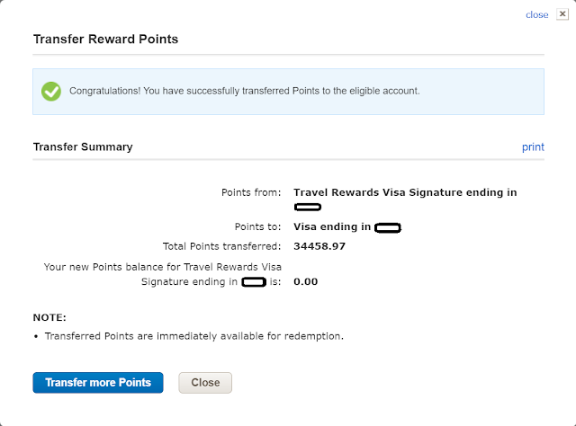Click the Travel Rewards Visa Signature account name
This screenshot has height=426, width=576.
[405, 192]
